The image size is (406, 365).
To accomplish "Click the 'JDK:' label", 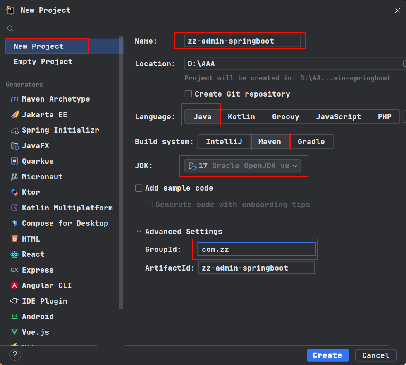I will [143, 166].
